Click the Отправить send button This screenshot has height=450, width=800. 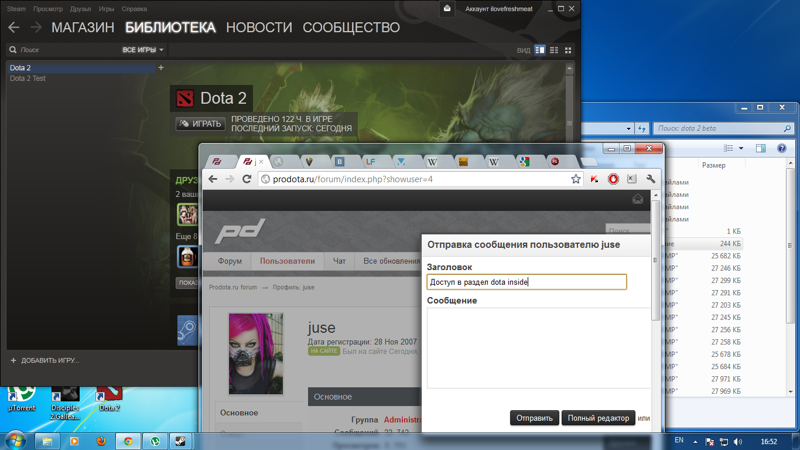click(x=535, y=418)
